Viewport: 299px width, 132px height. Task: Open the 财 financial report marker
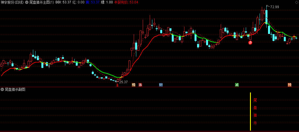161,85
